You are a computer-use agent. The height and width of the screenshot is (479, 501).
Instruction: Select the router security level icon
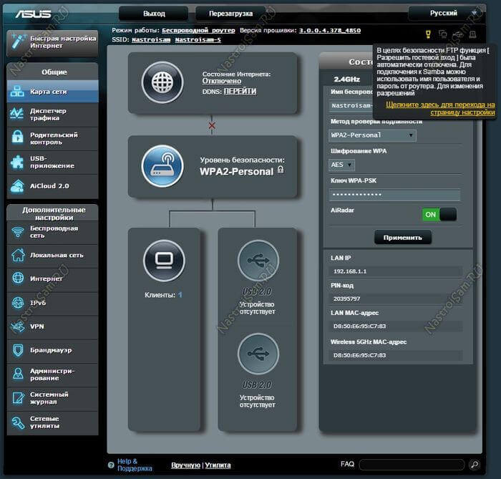click(162, 166)
